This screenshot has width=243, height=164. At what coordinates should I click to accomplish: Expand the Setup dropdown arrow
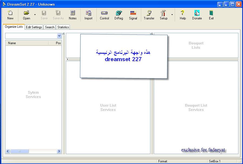tap(172, 15)
